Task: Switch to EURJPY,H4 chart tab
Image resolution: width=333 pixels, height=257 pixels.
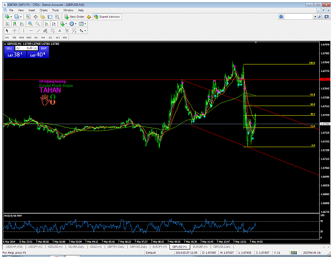Action: (x=159, y=247)
